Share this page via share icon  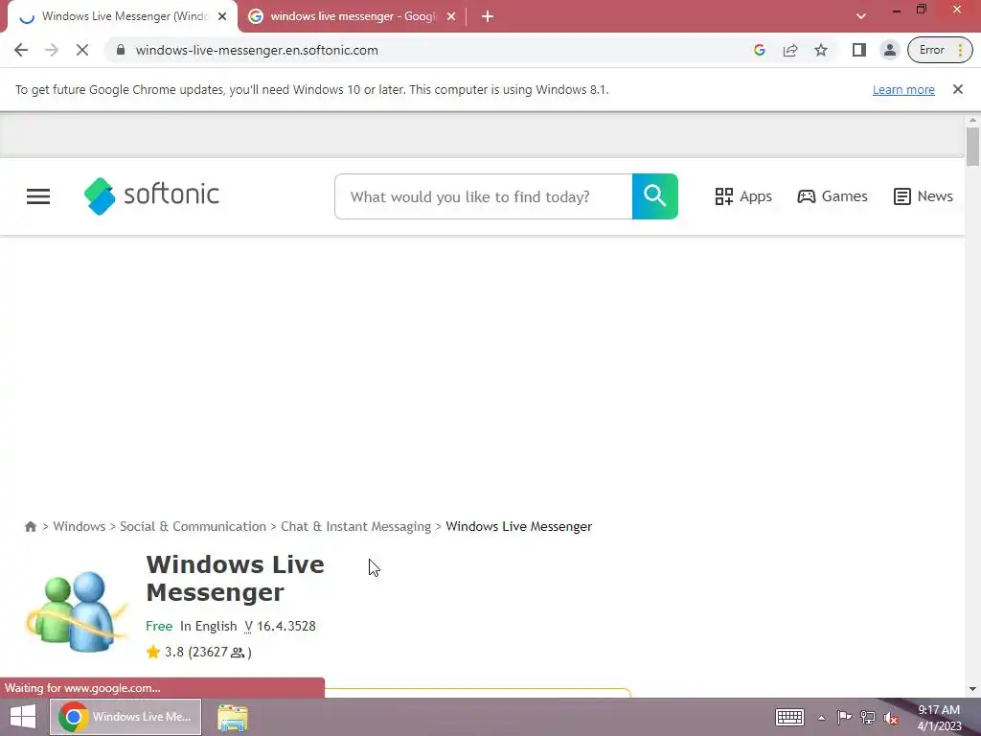pyautogui.click(x=790, y=50)
